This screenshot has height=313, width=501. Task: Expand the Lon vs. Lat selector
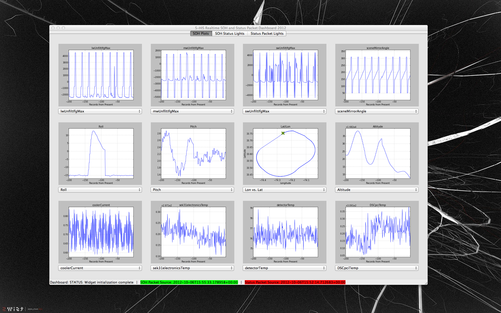point(284,190)
